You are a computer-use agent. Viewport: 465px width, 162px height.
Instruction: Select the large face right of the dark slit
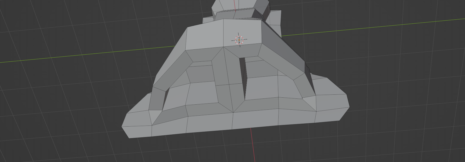click(262, 87)
